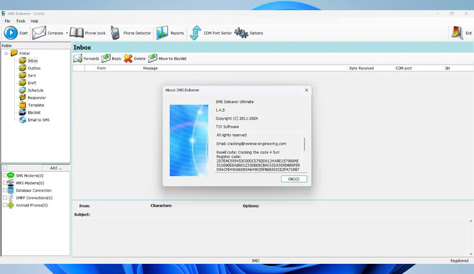Check the SMS Modems(0) checkbox
This screenshot has height=274, width=474.
(x=5, y=175)
